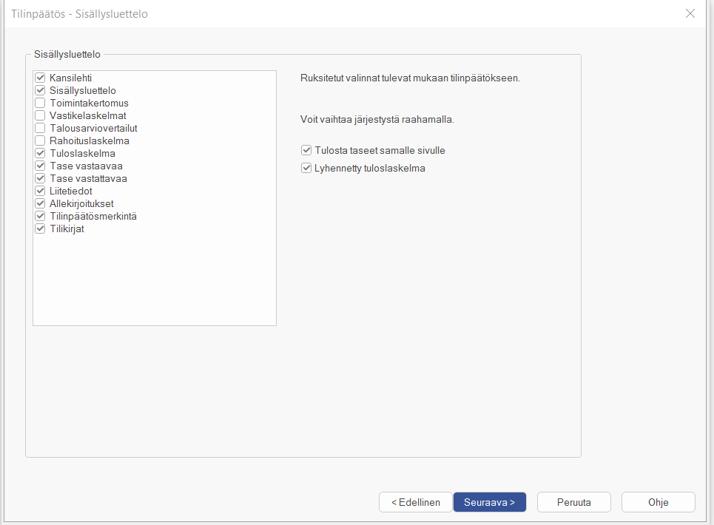
Task: Tick the Talousarviovertailut checkbox
Action: click(41, 128)
